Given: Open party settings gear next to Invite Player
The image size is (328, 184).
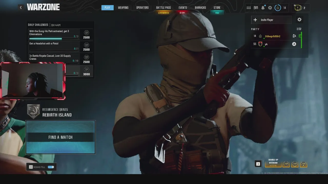Looking at the screenshot, I should (x=299, y=20).
